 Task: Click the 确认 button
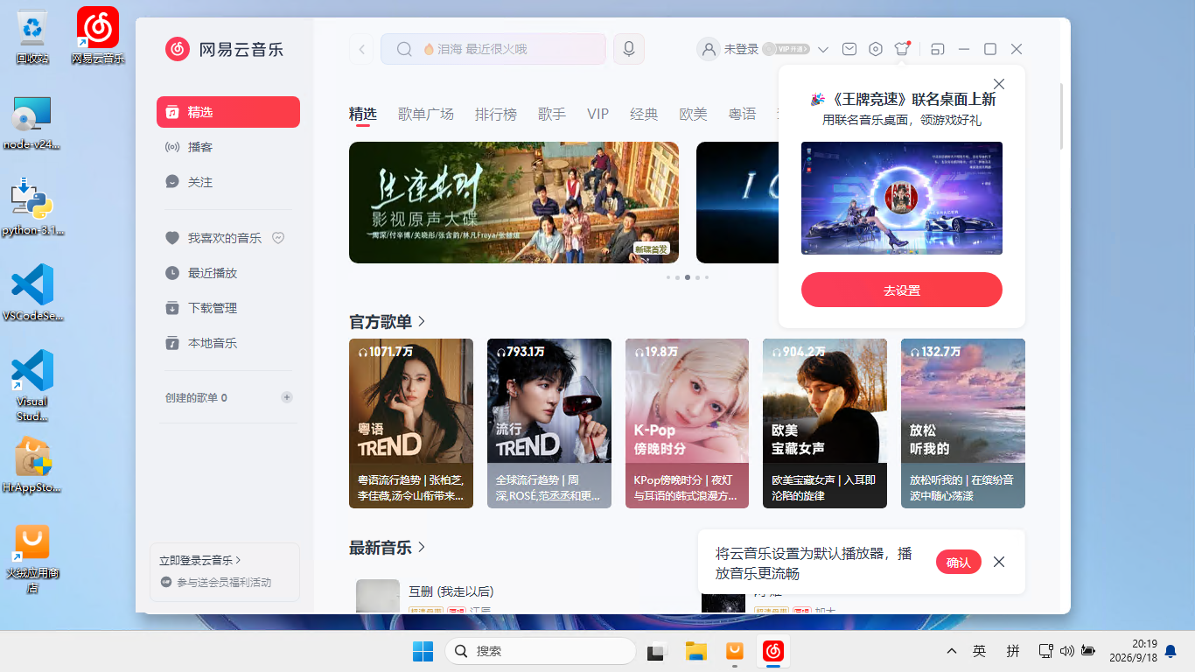959,562
